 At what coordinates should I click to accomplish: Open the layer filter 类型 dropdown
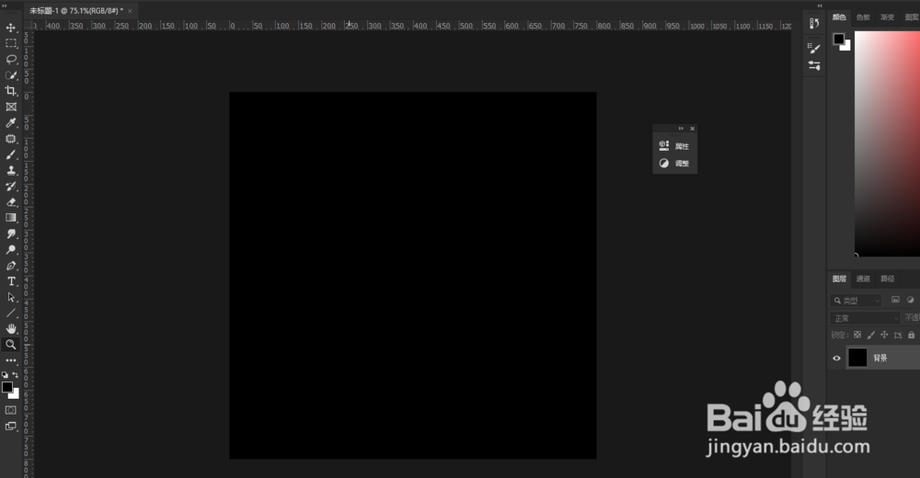click(x=856, y=301)
